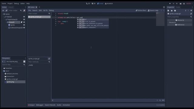Click the attach script icon in Scene dock
This screenshot has height=109, width=194.
24,11
